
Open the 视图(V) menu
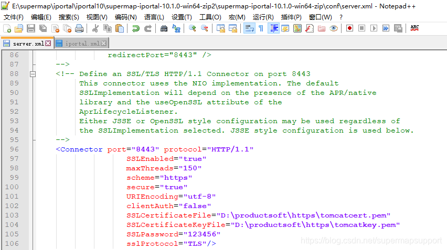point(97,17)
